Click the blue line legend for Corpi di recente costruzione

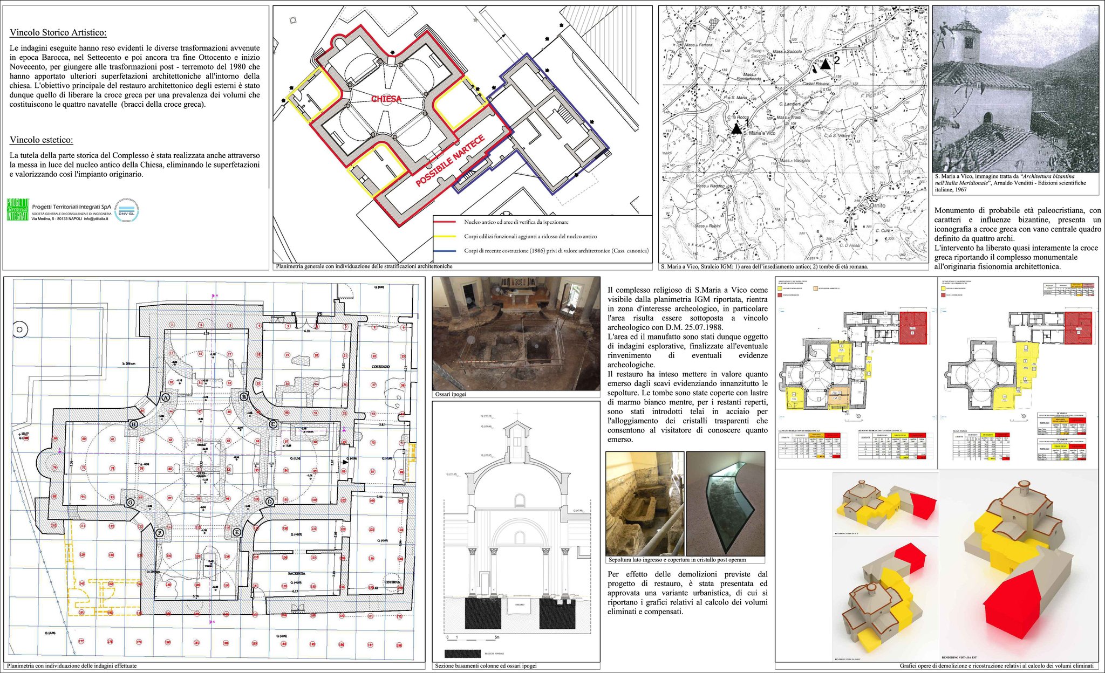pyautogui.click(x=445, y=251)
